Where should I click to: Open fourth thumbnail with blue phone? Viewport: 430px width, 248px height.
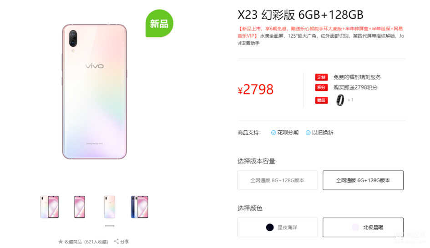[140, 207]
